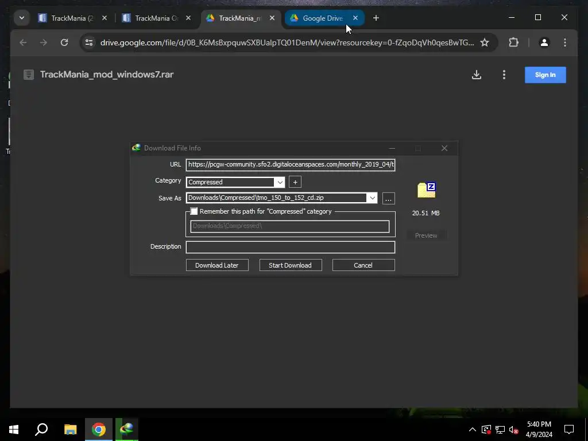The width and height of the screenshot is (588, 441).
Task: Open File Explorer from the taskbar
Action: click(70, 430)
